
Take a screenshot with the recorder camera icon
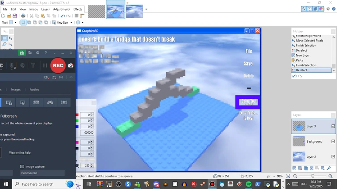71,66
